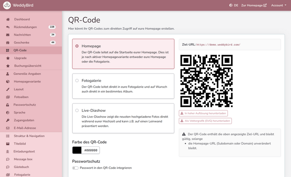Click download icon on hoher Auflösung button
This screenshot has height=177, width=291.
(x=182, y=113)
